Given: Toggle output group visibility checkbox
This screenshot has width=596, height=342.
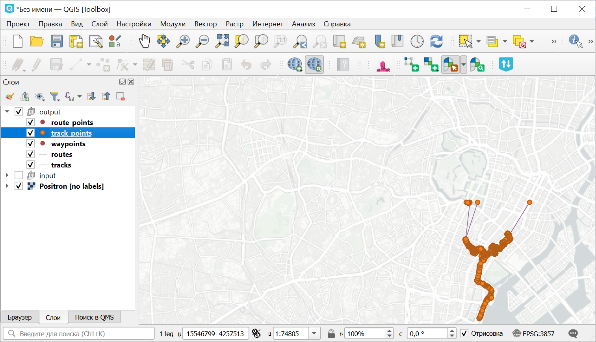Looking at the screenshot, I should (19, 112).
